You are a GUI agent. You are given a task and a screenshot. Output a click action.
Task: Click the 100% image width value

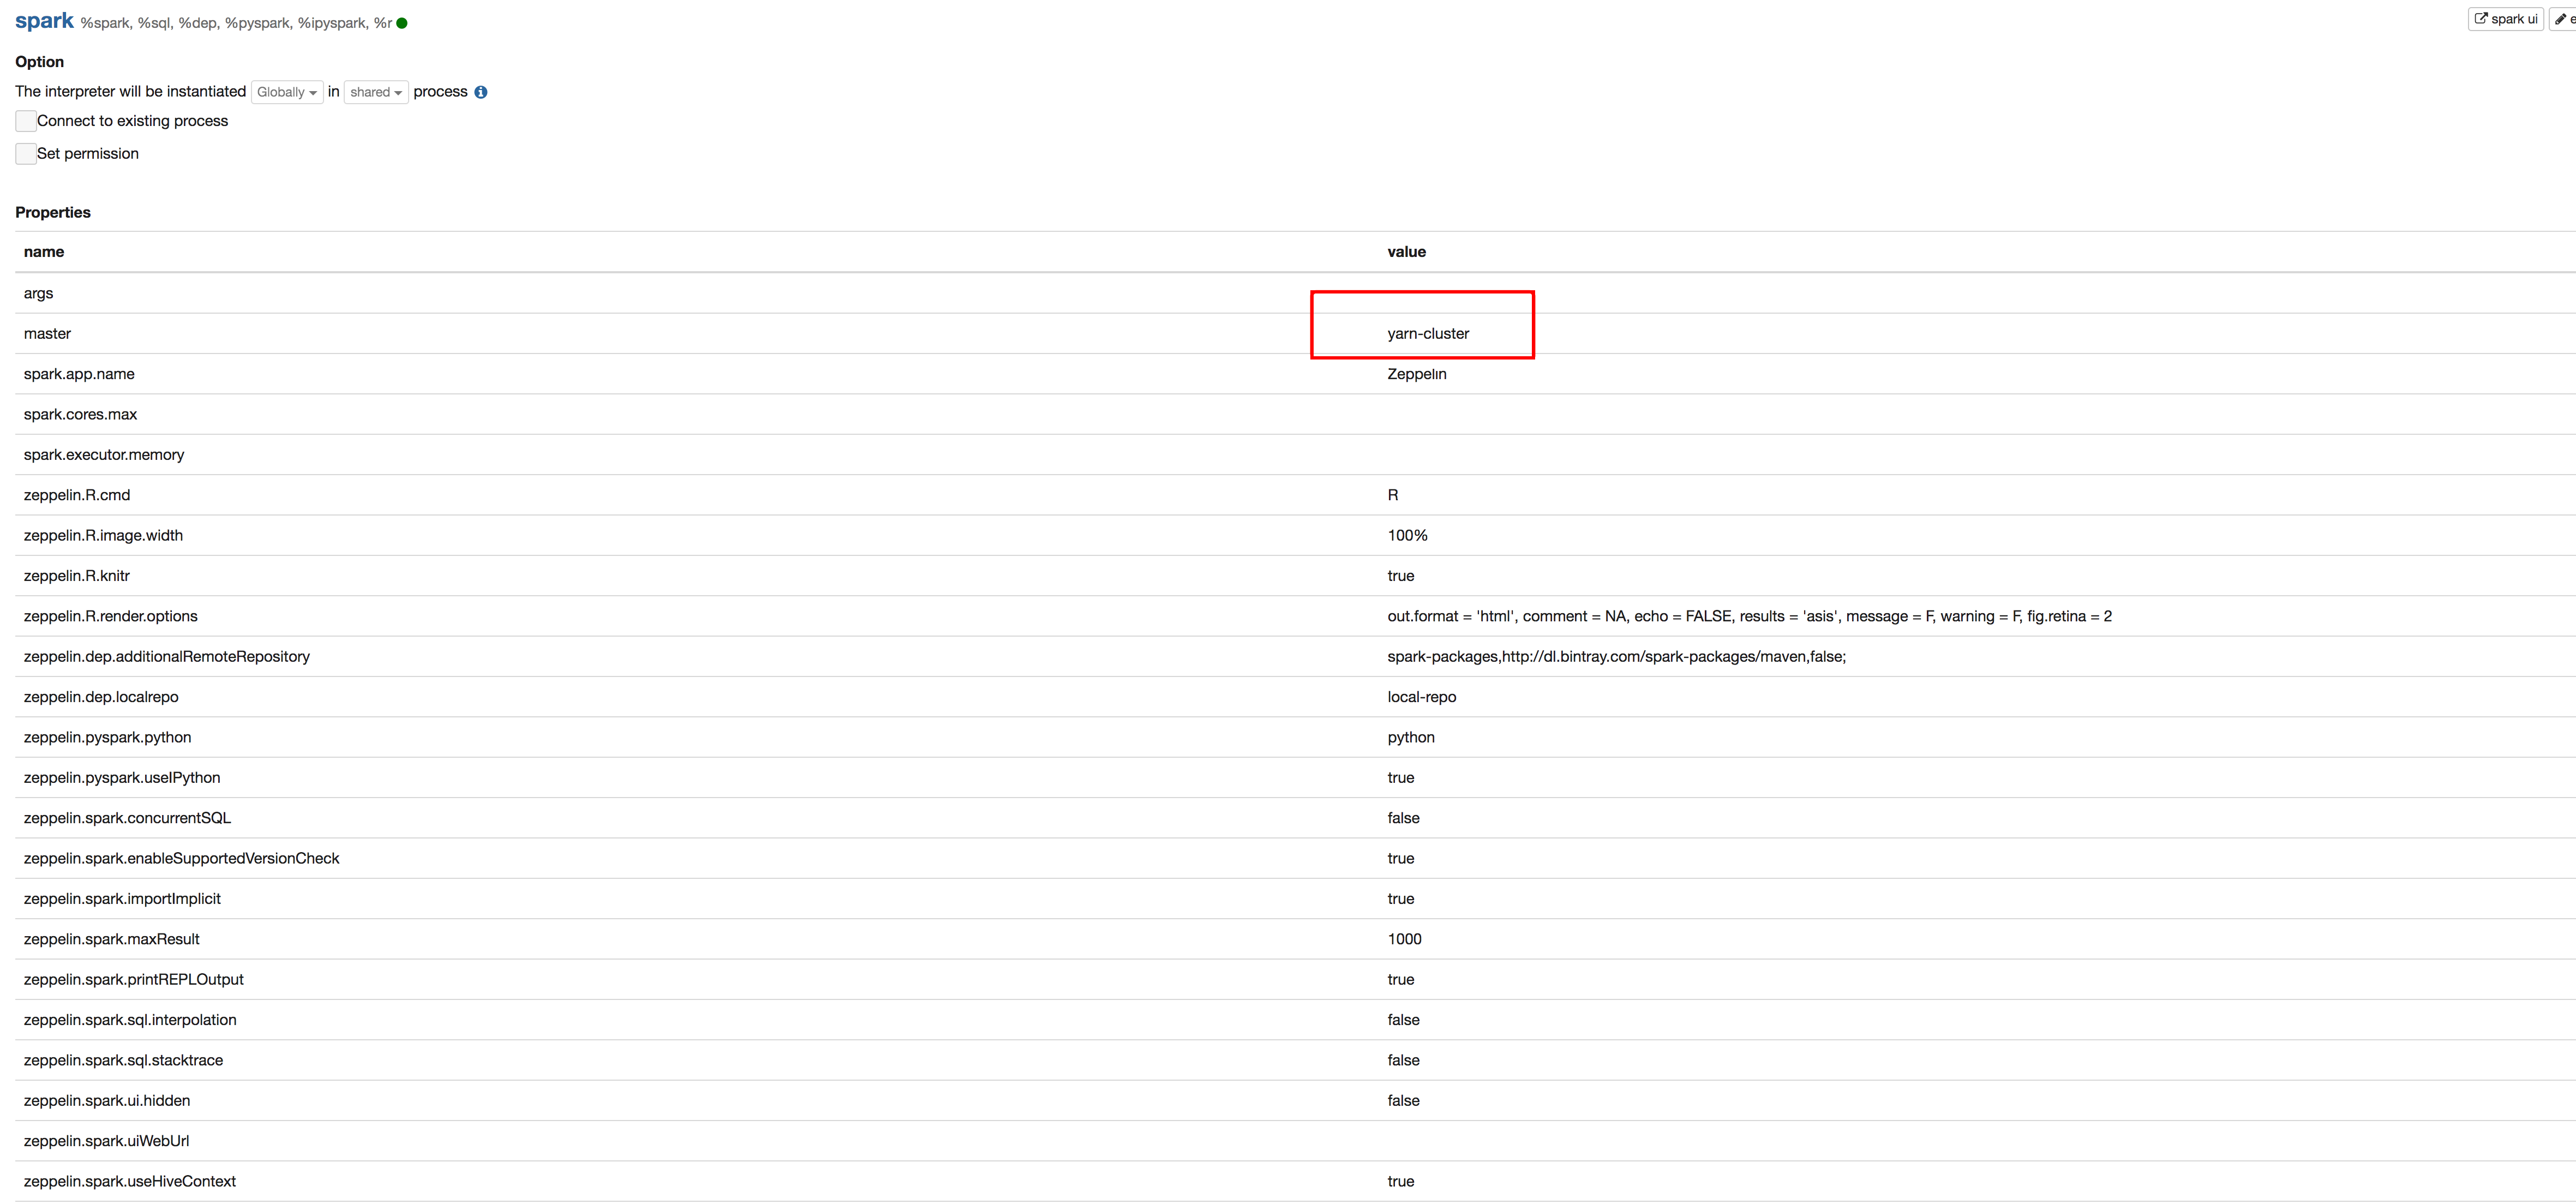tap(1407, 536)
